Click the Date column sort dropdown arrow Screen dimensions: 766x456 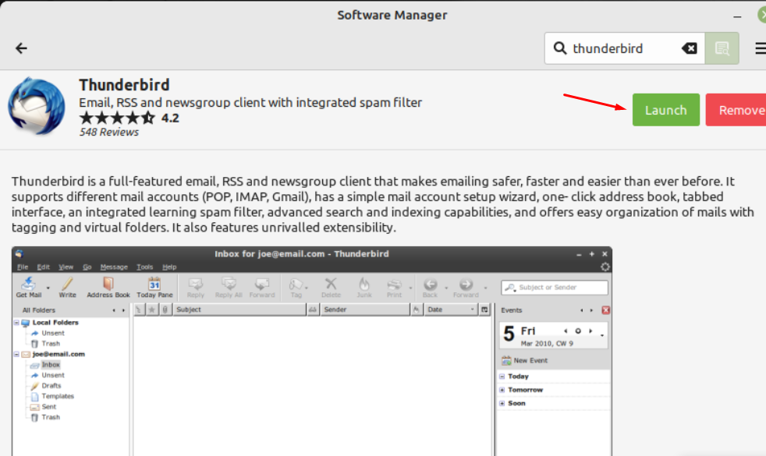[472, 309]
